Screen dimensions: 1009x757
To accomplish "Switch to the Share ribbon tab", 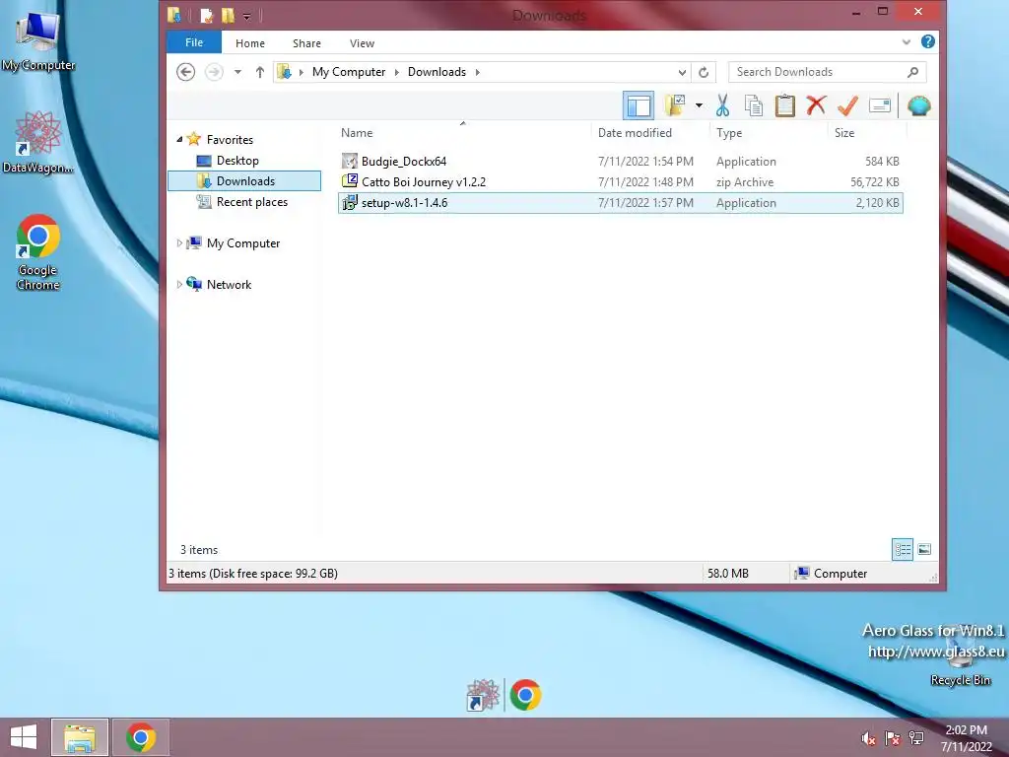I will tap(307, 43).
